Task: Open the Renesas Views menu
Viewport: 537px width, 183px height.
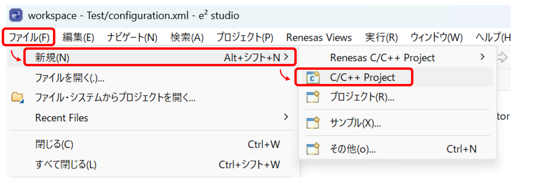Action: coord(319,37)
